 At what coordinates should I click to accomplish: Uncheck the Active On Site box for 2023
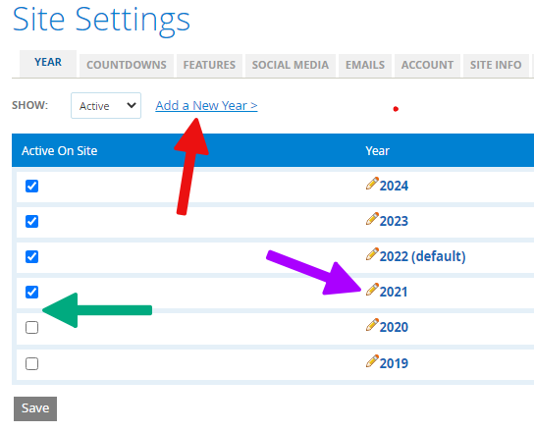click(31, 222)
